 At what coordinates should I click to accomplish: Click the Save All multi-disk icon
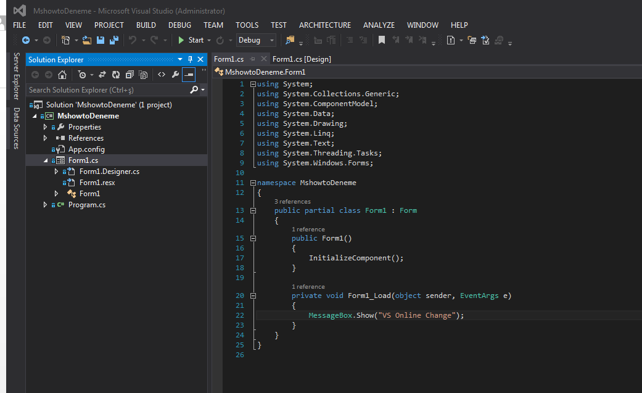pos(114,40)
